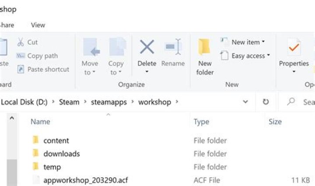Screen dimensions: 315x186
Task: Expand the Easy access dropdown arrow
Action: [x=268, y=55]
